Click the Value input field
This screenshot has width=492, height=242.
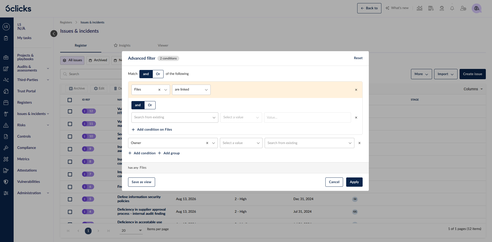tap(308, 118)
